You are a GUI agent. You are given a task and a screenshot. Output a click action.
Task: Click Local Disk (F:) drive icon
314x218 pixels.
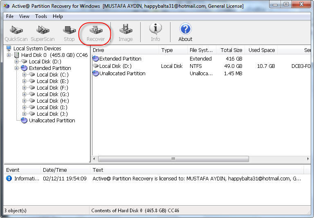pyautogui.click(x=32, y=88)
